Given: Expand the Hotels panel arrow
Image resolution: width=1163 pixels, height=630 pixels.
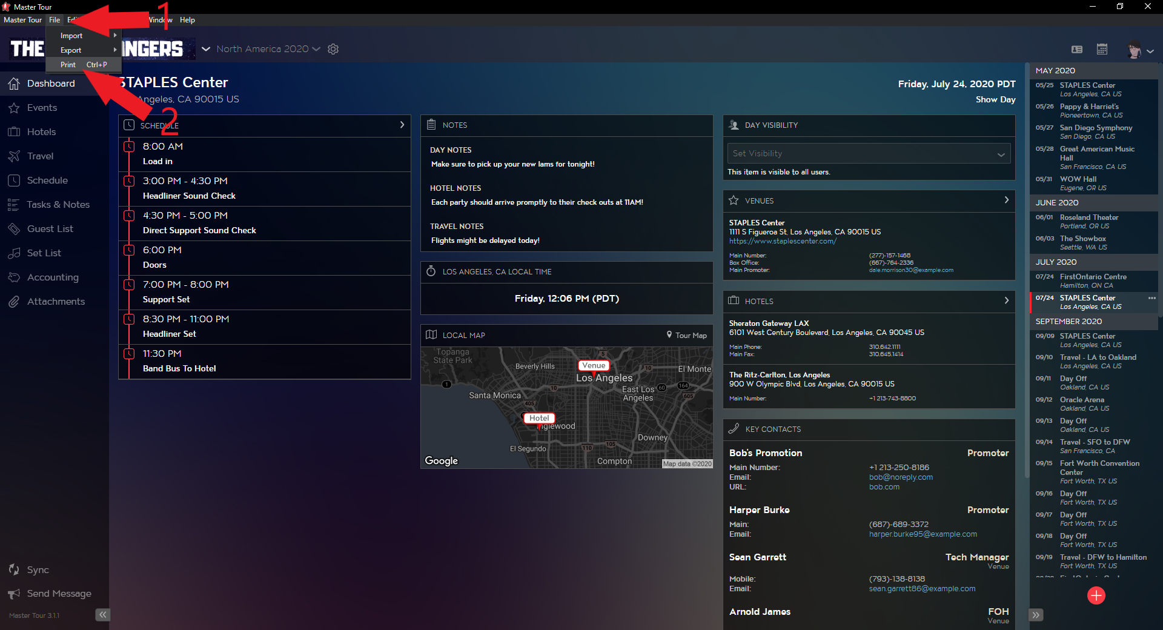Looking at the screenshot, I should [x=1006, y=300].
